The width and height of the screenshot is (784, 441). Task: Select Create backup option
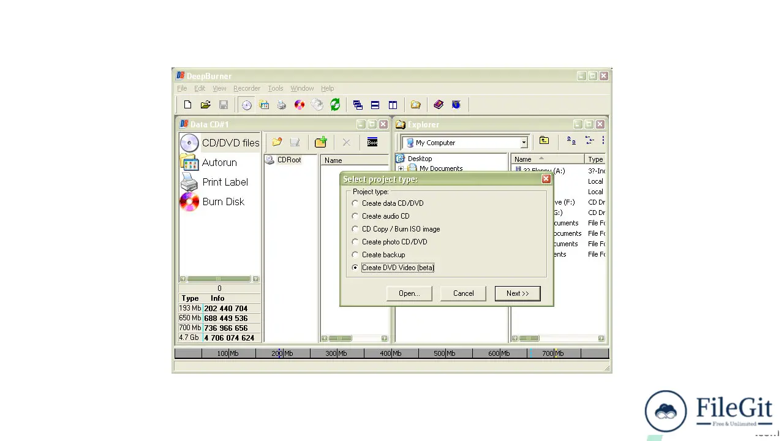379,255
